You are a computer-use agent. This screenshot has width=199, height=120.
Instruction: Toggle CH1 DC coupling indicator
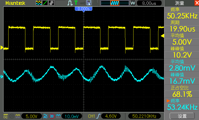point(6,116)
